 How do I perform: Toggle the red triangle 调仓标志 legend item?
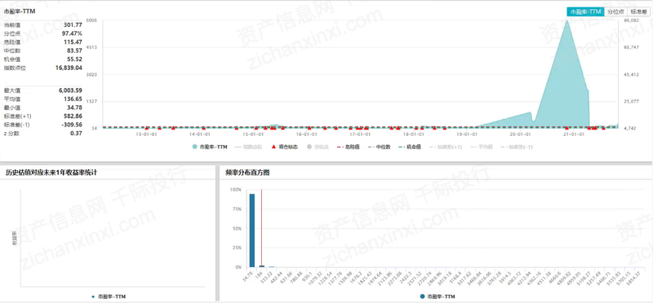(x=284, y=147)
